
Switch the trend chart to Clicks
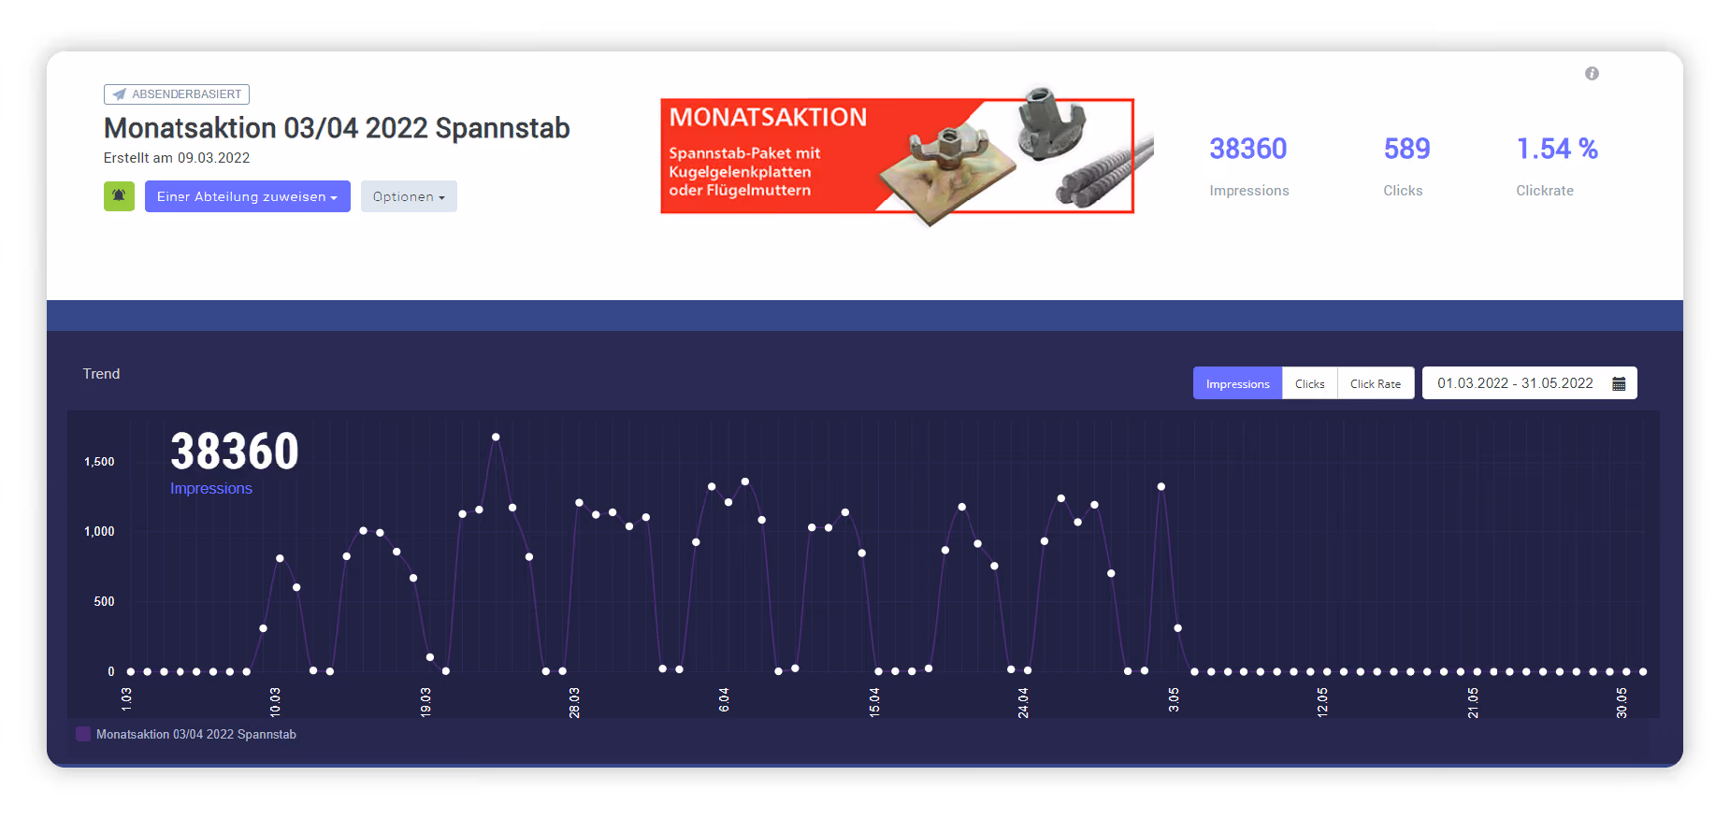point(1309,383)
